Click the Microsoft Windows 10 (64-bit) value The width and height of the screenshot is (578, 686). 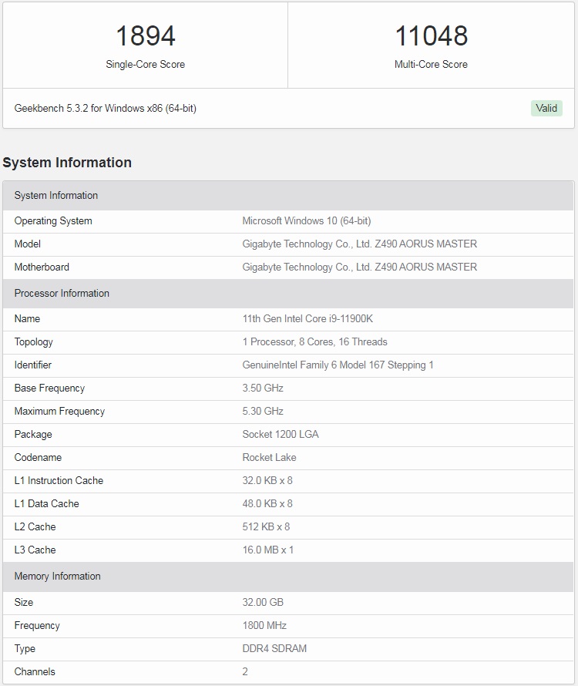(x=307, y=221)
